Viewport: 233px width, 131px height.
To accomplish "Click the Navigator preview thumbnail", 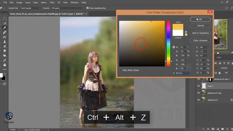I will (221, 34).
